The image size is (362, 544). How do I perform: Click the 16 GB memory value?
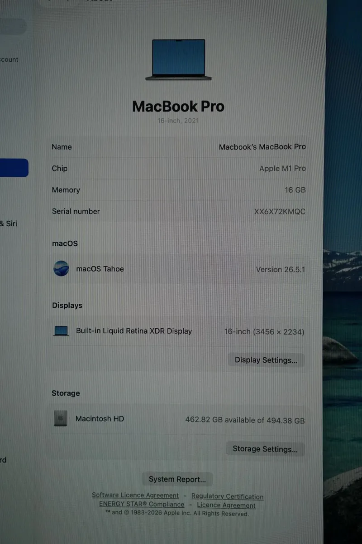(295, 190)
